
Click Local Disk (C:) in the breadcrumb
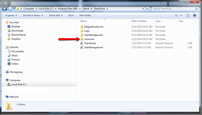(x=46, y=9)
